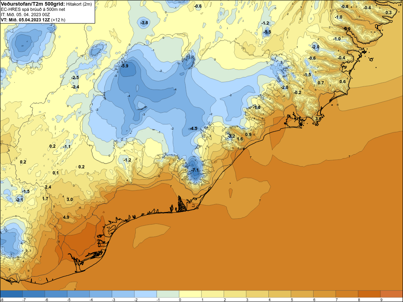Click the -2.2 temperature label
The height and width of the screenshot is (302, 403).
[231, 136]
